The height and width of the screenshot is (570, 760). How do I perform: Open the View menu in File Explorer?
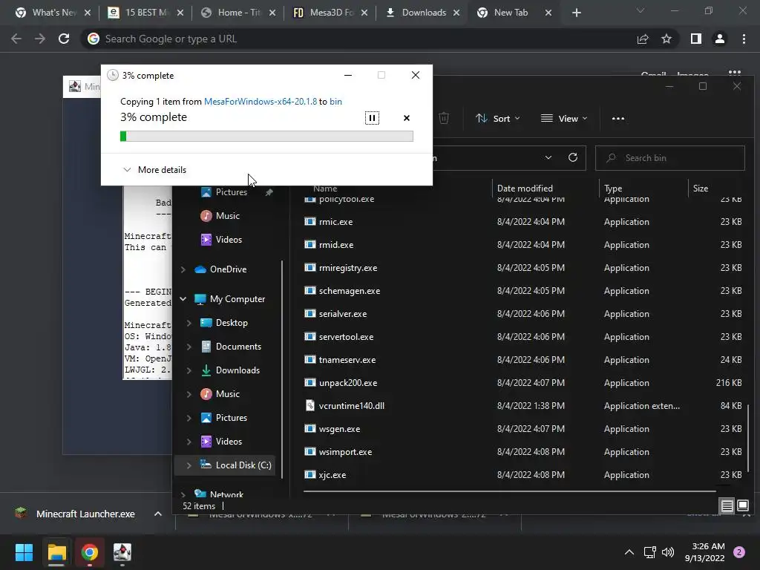pyautogui.click(x=564, y=118)
